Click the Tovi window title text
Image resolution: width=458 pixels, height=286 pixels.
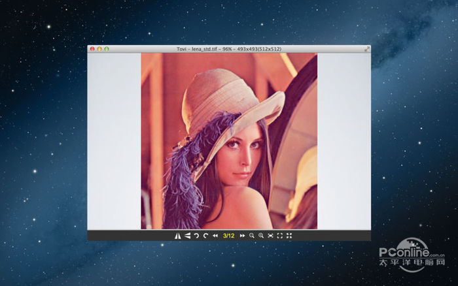[x=229, y=49]
